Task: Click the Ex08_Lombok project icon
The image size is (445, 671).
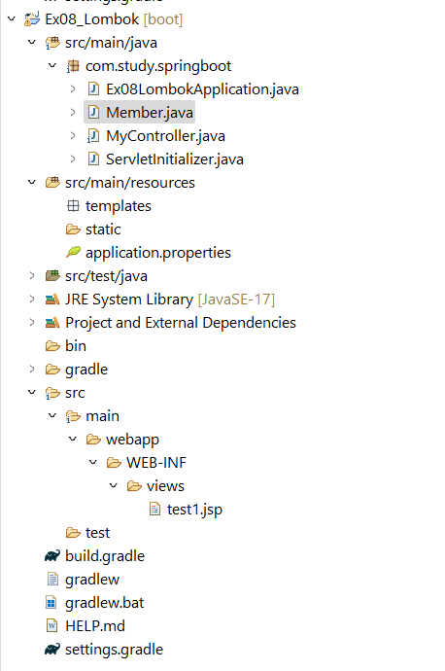Action: (x=32, y=19)
